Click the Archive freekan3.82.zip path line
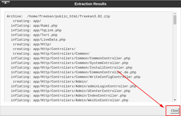Viewport: 181px width, 116px height. pyautogui.click(x=58, y=16)
